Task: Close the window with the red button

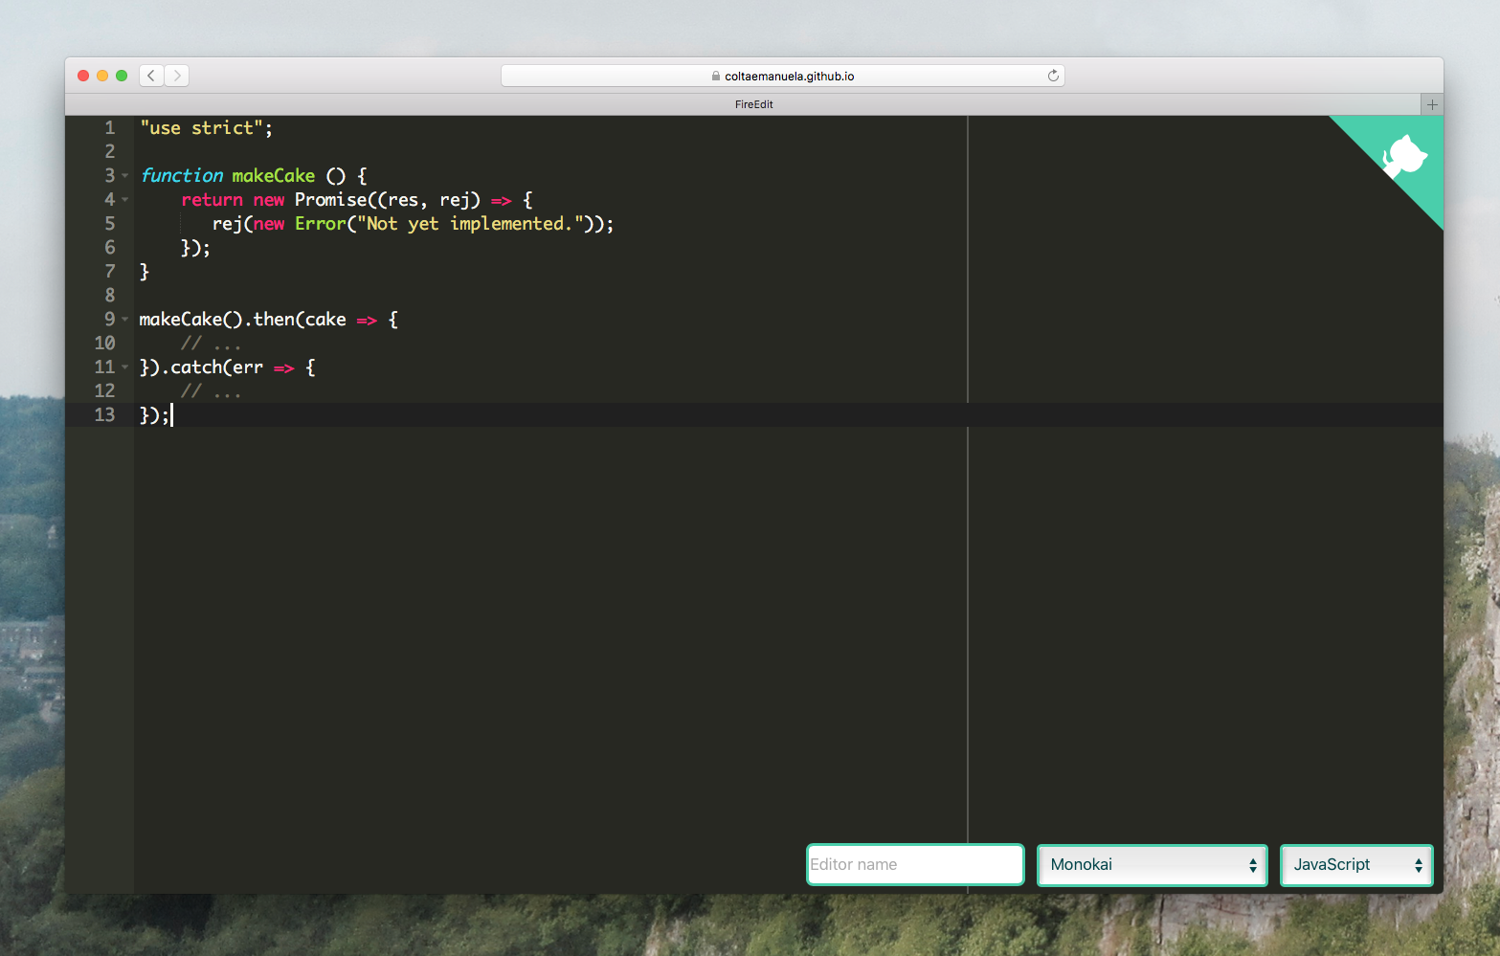Action: pyautogui.click(x=83, y=76)
